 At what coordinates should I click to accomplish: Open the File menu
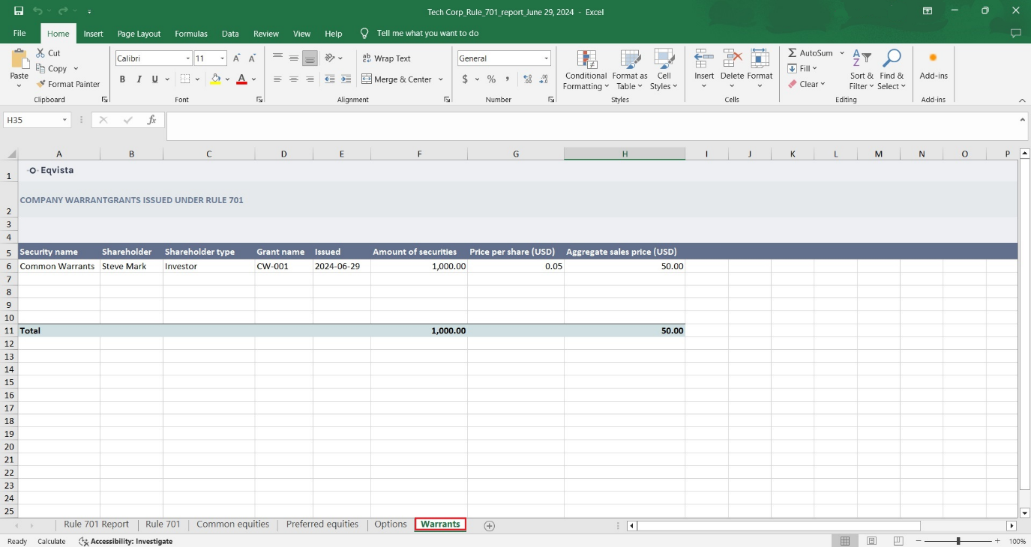point(19,33)
